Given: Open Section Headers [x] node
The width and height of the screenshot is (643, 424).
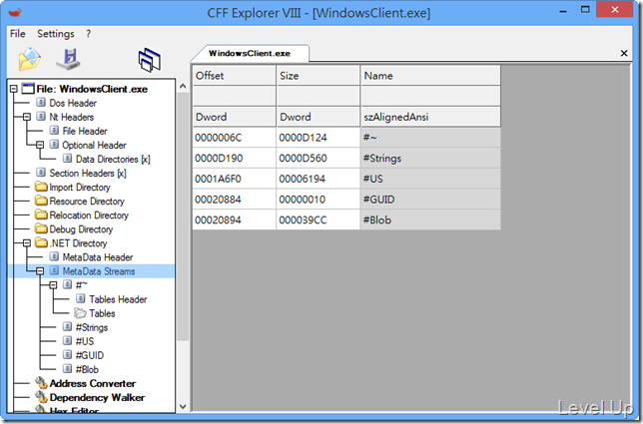Looking at the screenshot, I should 88,173.
